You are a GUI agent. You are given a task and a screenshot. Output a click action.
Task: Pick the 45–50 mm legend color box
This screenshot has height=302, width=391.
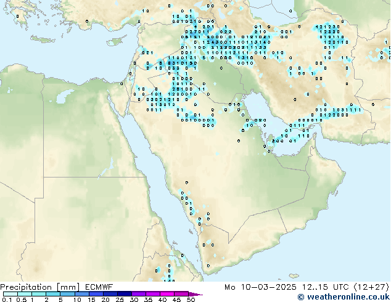[x=181, y=294]
